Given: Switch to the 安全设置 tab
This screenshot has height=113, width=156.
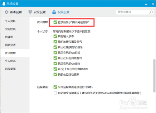Looking at the screenshot, I should (x=37, y=12).
